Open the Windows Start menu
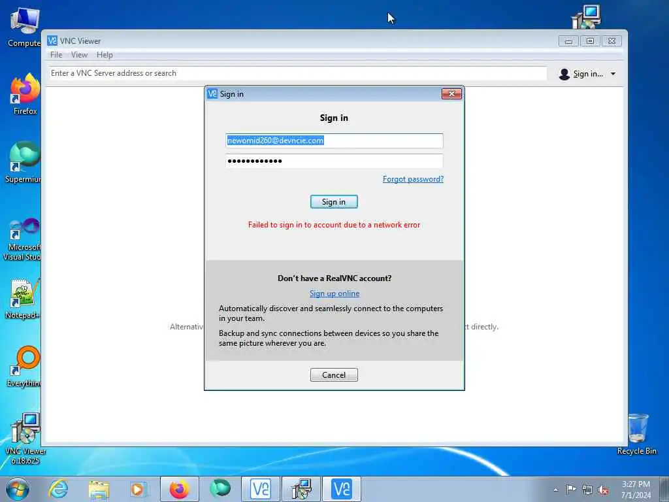The image size is (669, 502). [18, 489]
